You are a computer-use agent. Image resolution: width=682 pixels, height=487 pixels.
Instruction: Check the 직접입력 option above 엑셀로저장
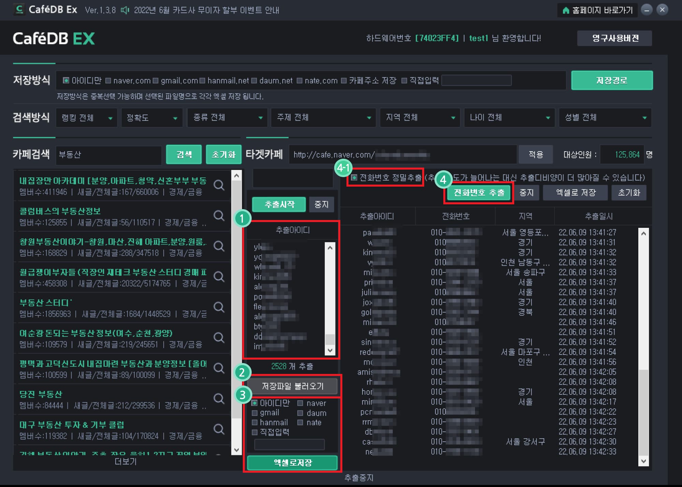[x=254, y=432]
